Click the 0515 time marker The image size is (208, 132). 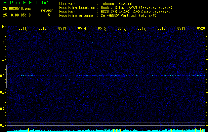[102, 28]
